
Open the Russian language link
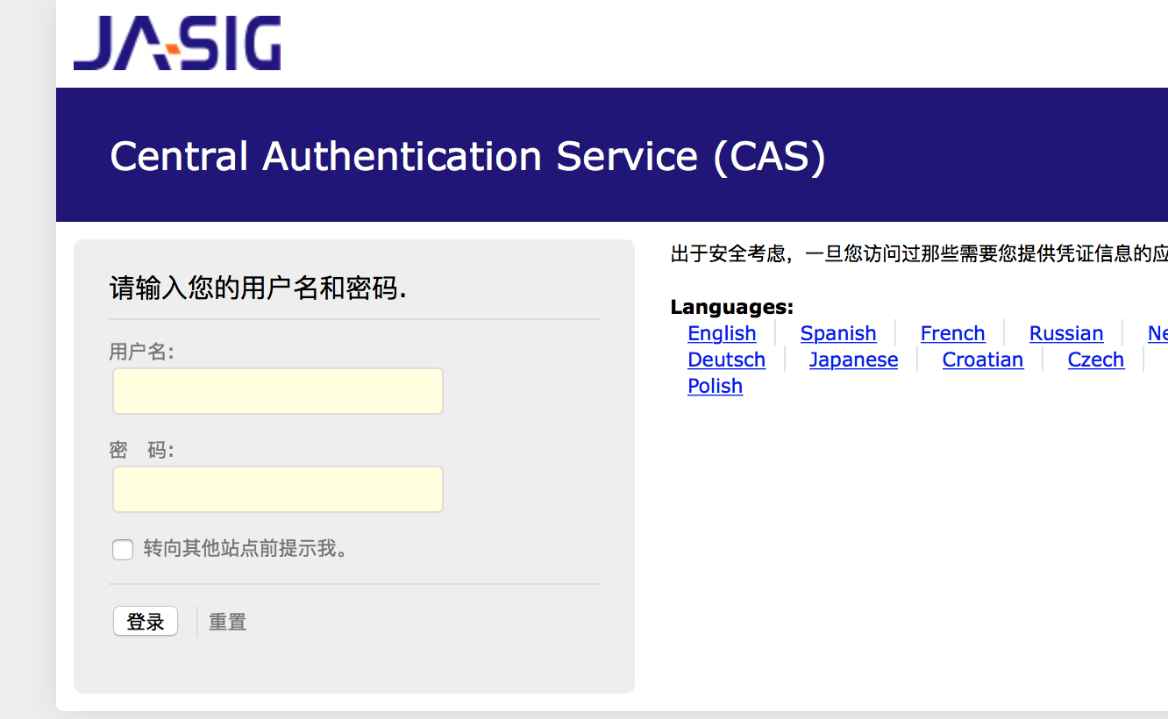click(1065, 333)
